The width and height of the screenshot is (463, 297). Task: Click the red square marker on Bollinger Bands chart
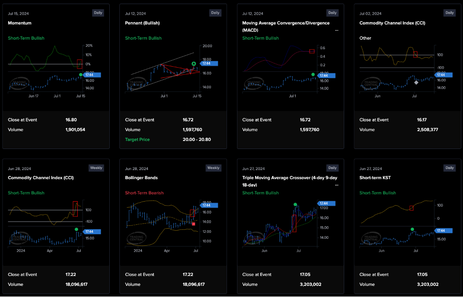coord(193,224)
